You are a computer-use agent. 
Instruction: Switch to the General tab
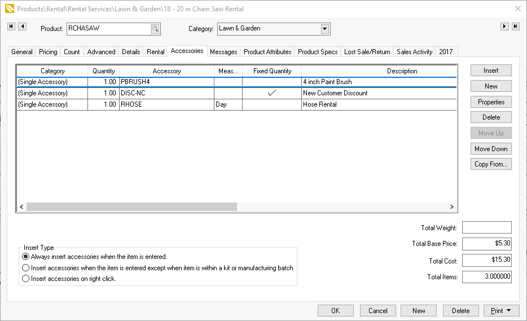[22, 52]
